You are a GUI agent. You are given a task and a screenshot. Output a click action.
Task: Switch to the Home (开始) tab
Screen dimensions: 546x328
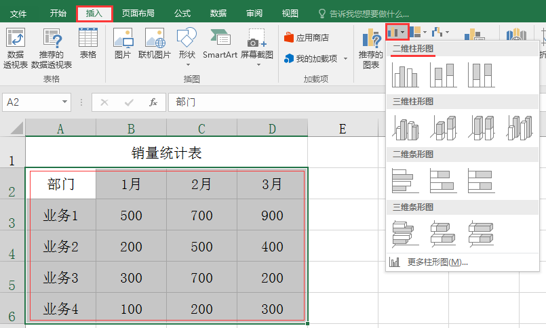pyautogui.click(x=58, y=14)
